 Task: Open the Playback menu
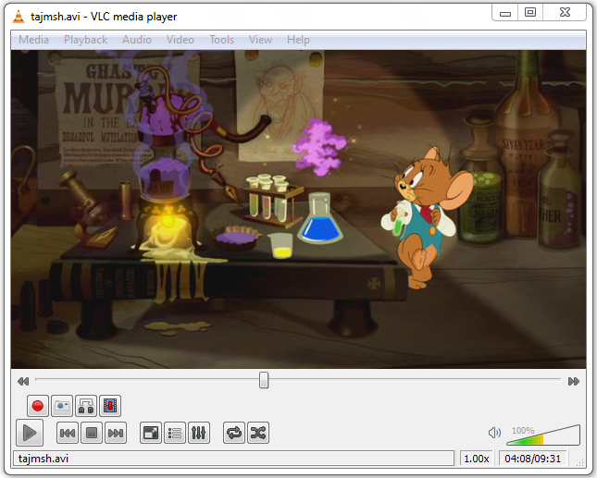coord(86,40)
